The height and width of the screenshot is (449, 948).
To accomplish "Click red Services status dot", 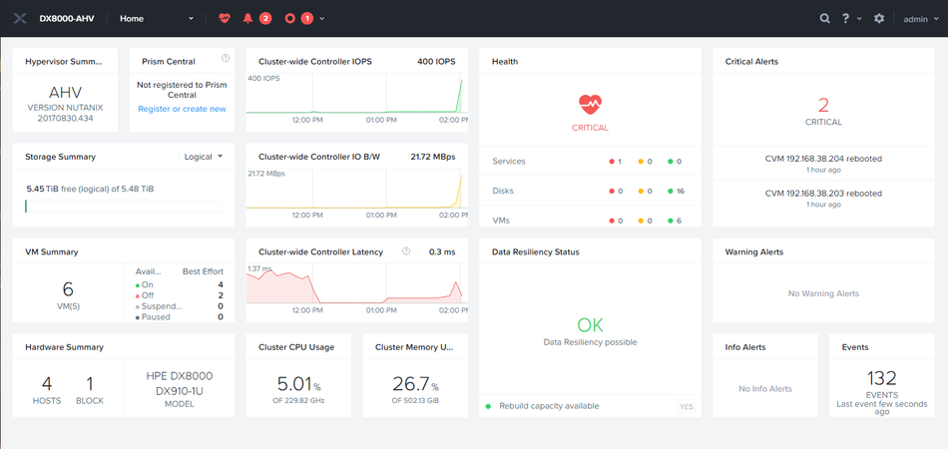I will tap(612, 162).
